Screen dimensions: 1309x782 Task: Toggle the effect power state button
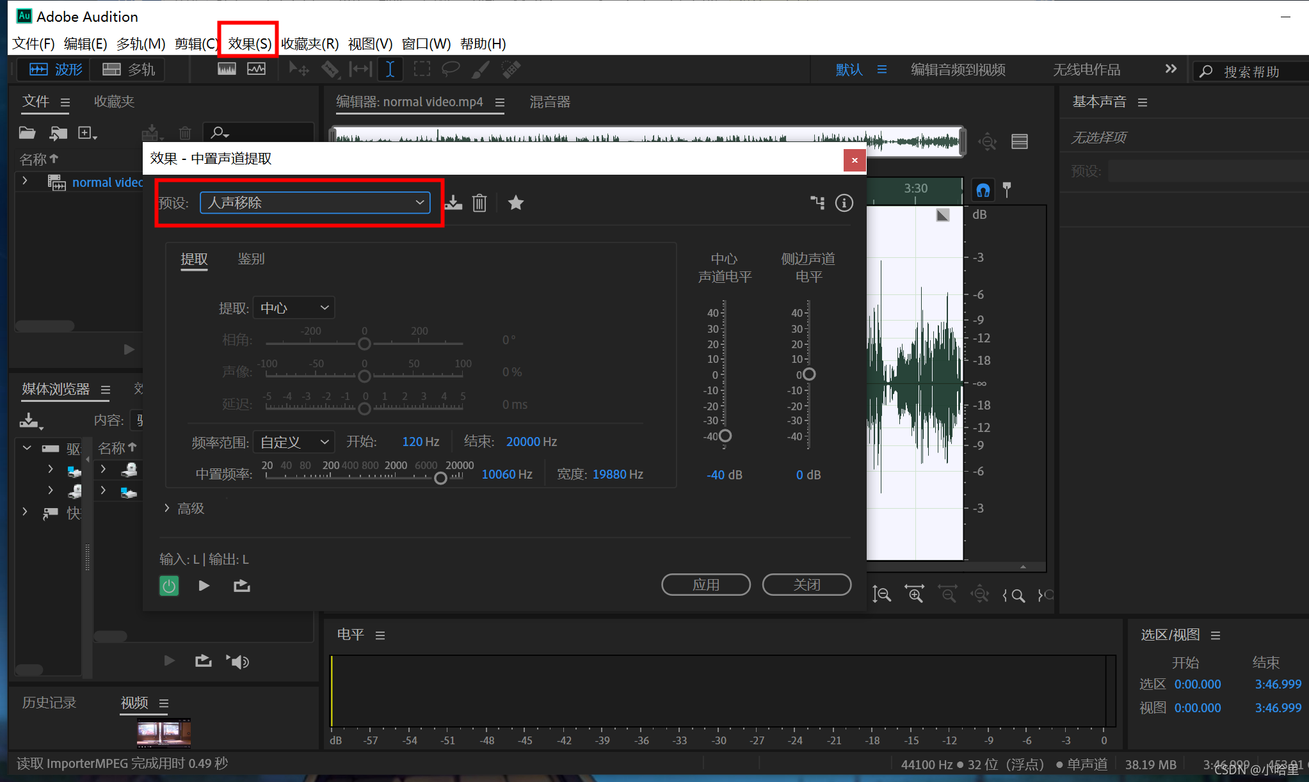[169, 586]
